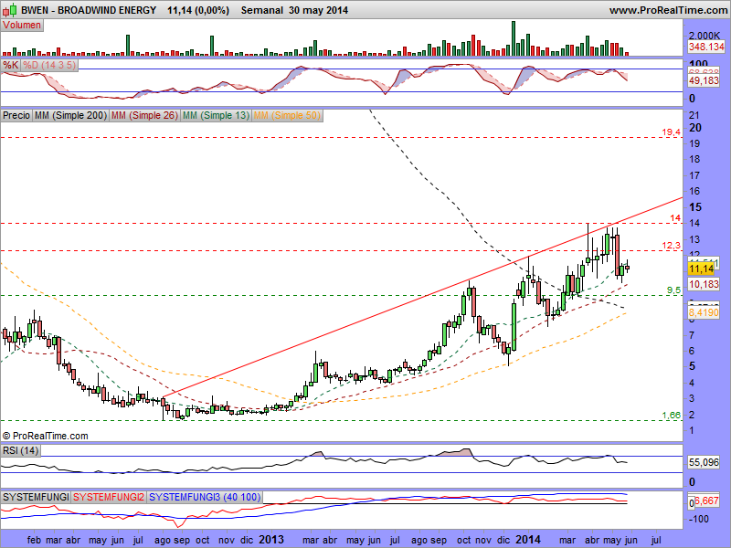Click the 30 may 2014 date
The image size is (731, 548).
318,10
